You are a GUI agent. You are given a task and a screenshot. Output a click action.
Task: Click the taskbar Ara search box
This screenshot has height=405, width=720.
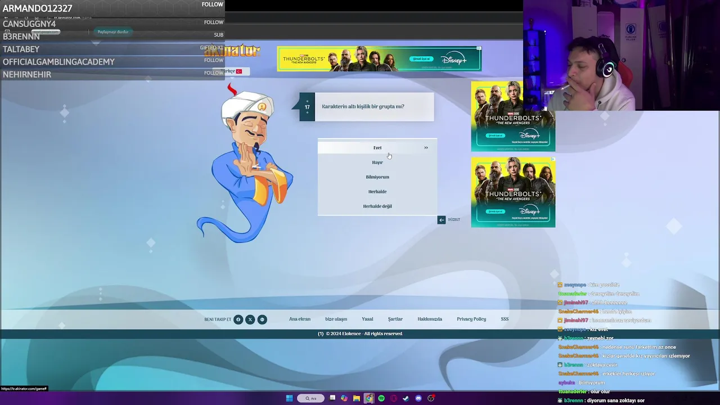[x=311, y=398]
